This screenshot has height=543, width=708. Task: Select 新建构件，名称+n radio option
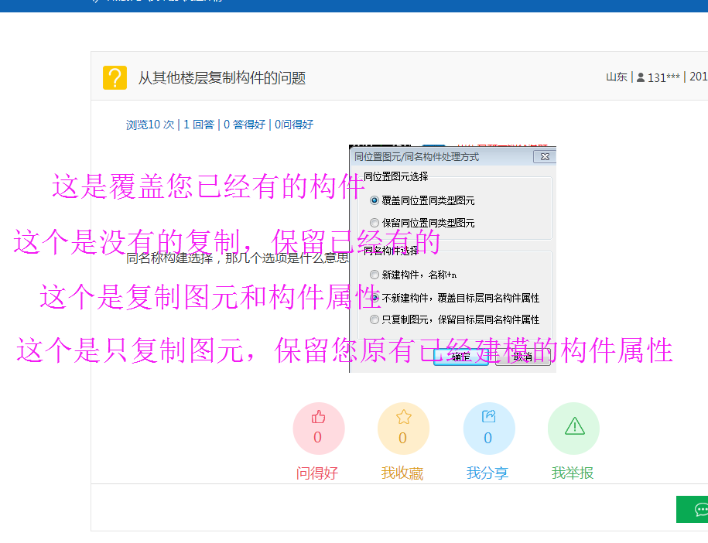tap(374, 275)
